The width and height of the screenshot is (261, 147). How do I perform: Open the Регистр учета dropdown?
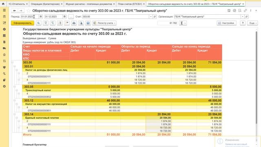click(x=104, y=23)
